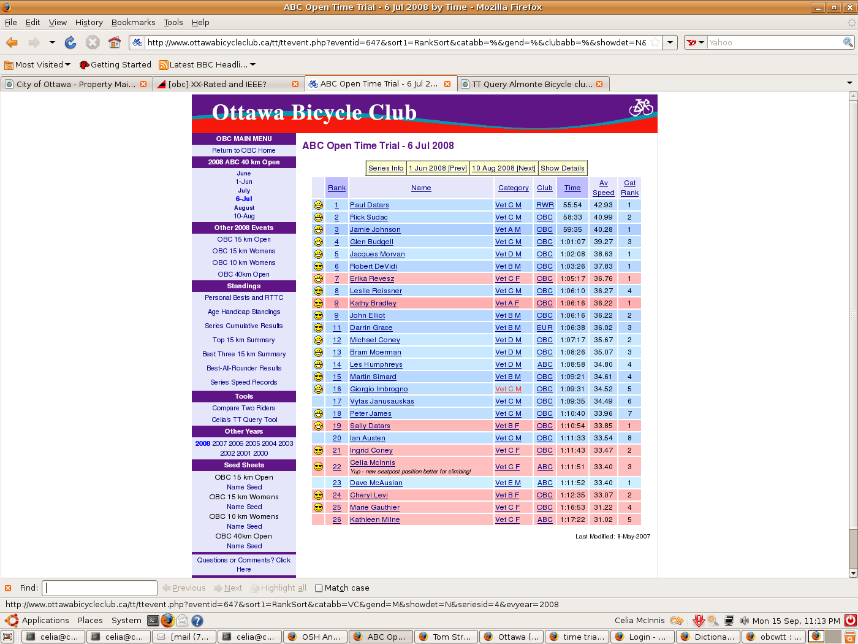Bookmark this page with the star
The width and height of the screenshot is (858, 644).
point(655,42)
